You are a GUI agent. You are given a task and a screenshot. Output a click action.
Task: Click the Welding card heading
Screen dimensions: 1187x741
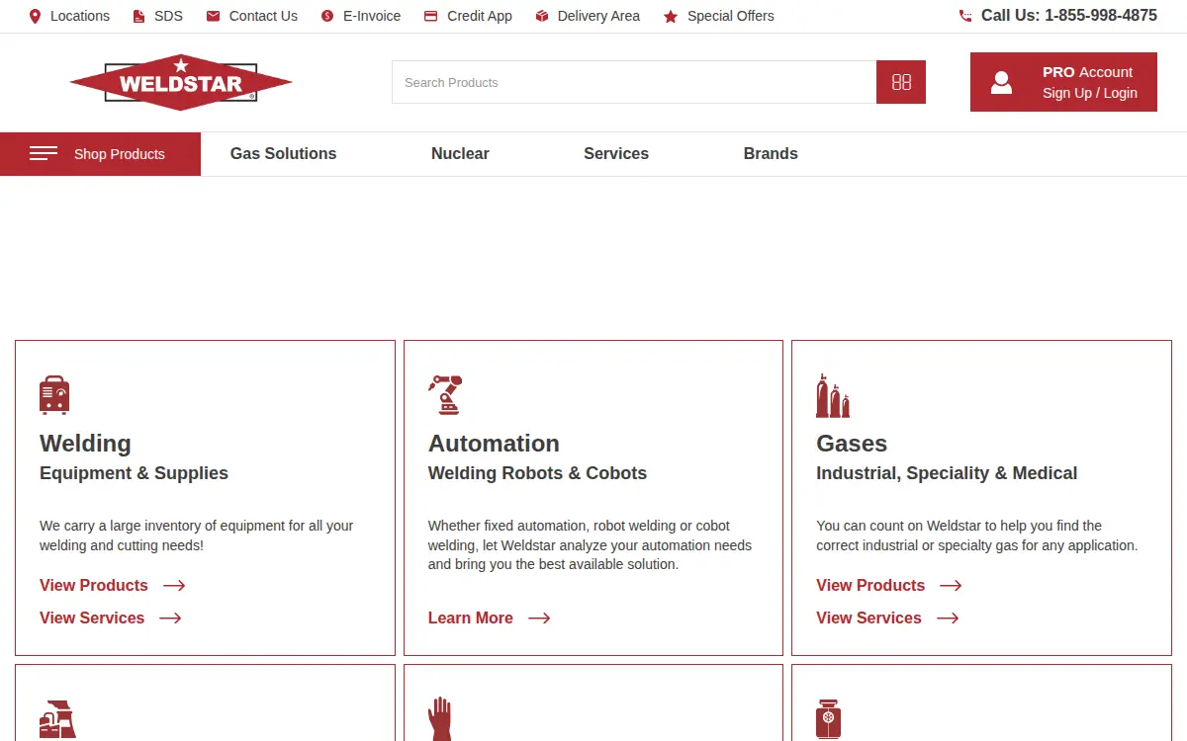(85, 444)
